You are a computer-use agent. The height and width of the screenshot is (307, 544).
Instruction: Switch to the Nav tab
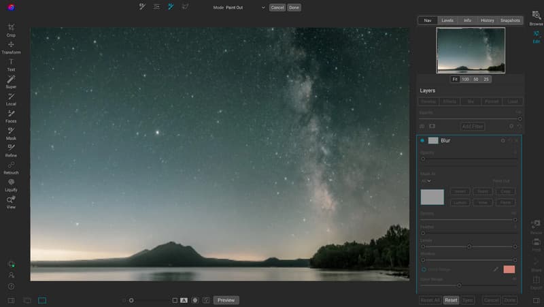(428, 20)
